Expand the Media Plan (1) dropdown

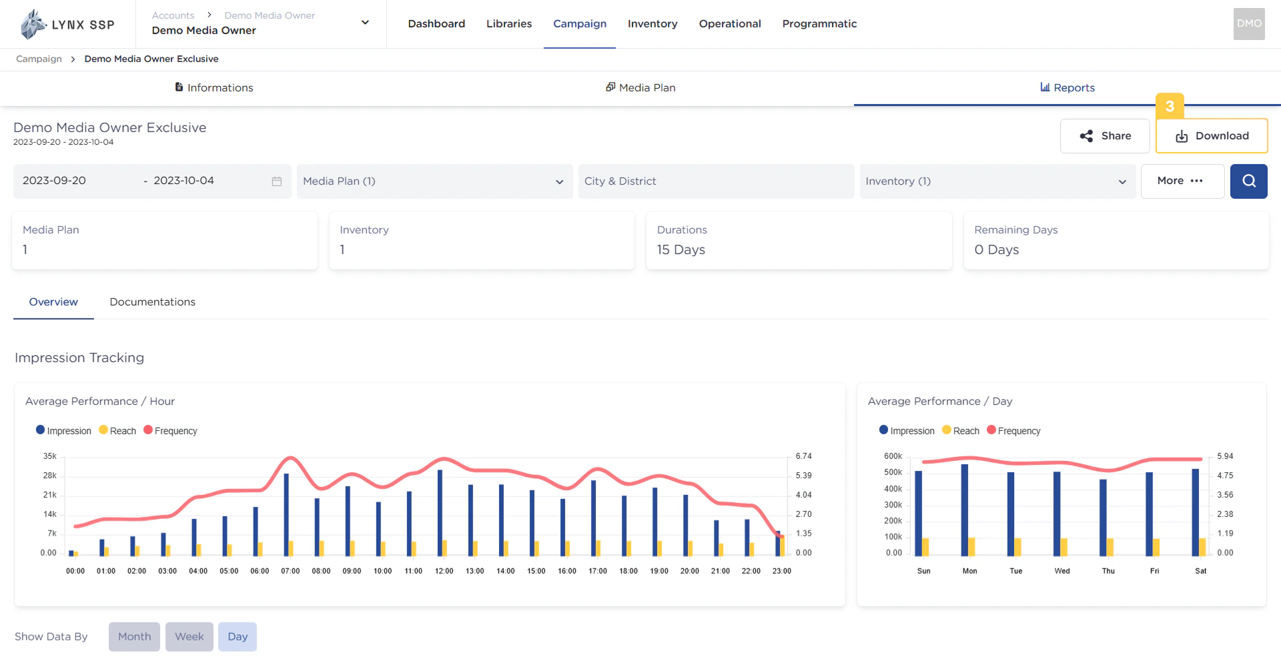(559, 181)
